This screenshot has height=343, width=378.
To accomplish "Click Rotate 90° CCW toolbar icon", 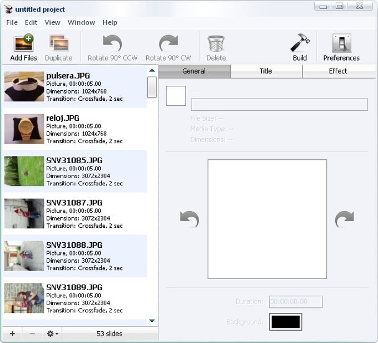I will [x=112, y=43].
